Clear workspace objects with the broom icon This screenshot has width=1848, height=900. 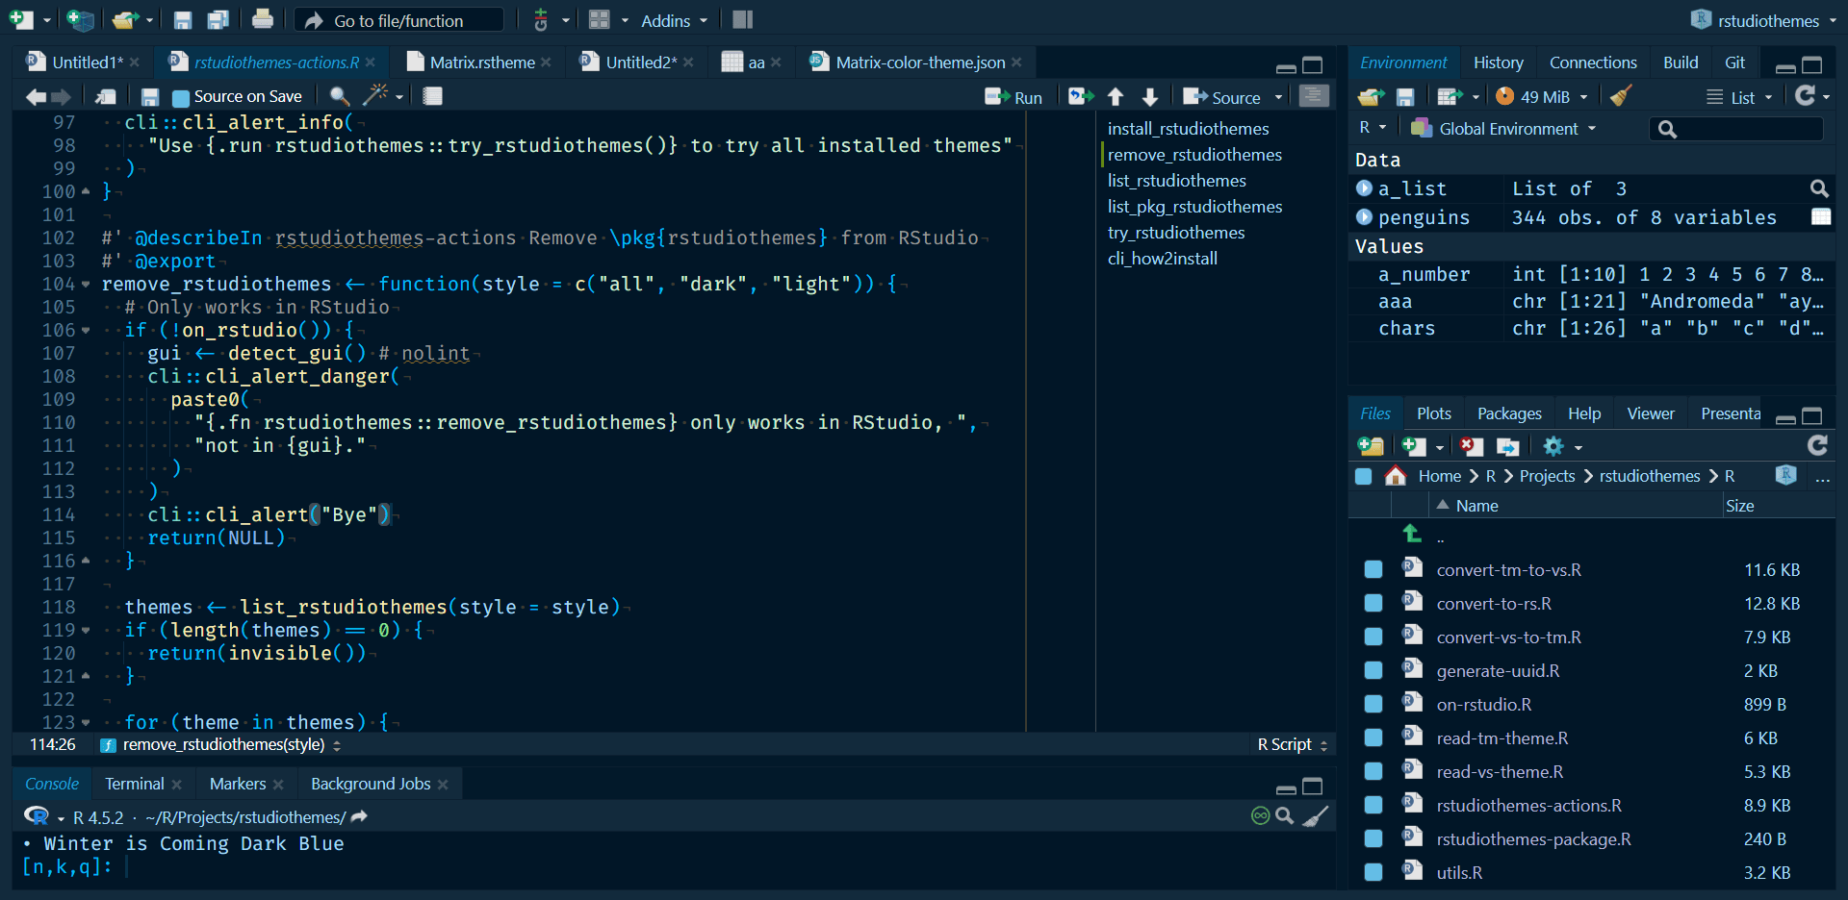click(1620, 96)
